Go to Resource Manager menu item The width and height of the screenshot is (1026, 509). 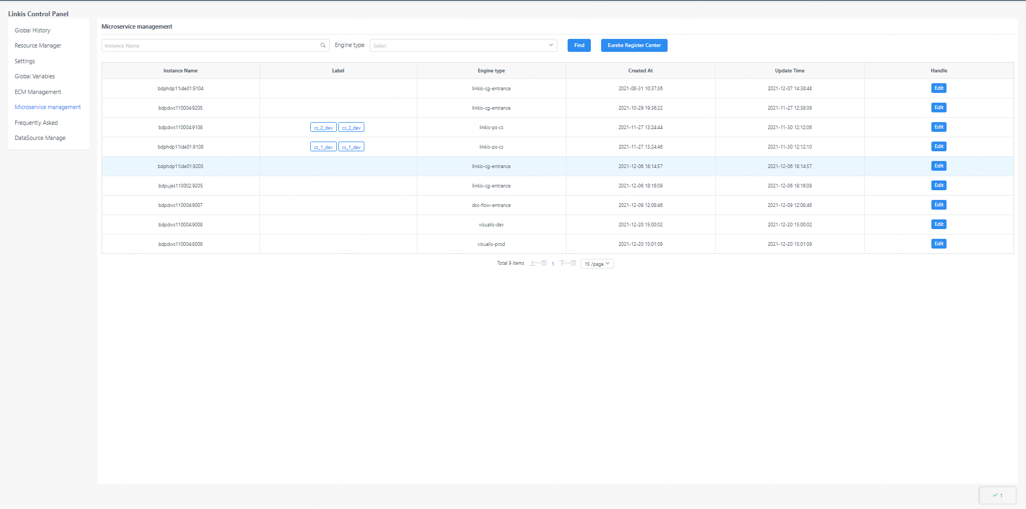[38, 45]
